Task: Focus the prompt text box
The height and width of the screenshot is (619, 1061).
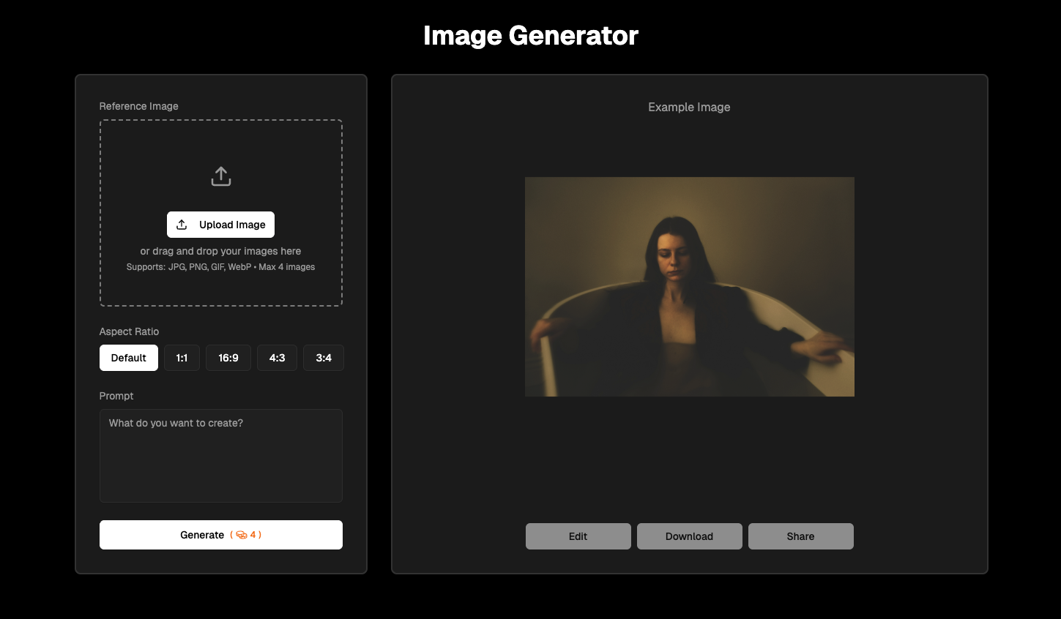Action: point(221,456)
